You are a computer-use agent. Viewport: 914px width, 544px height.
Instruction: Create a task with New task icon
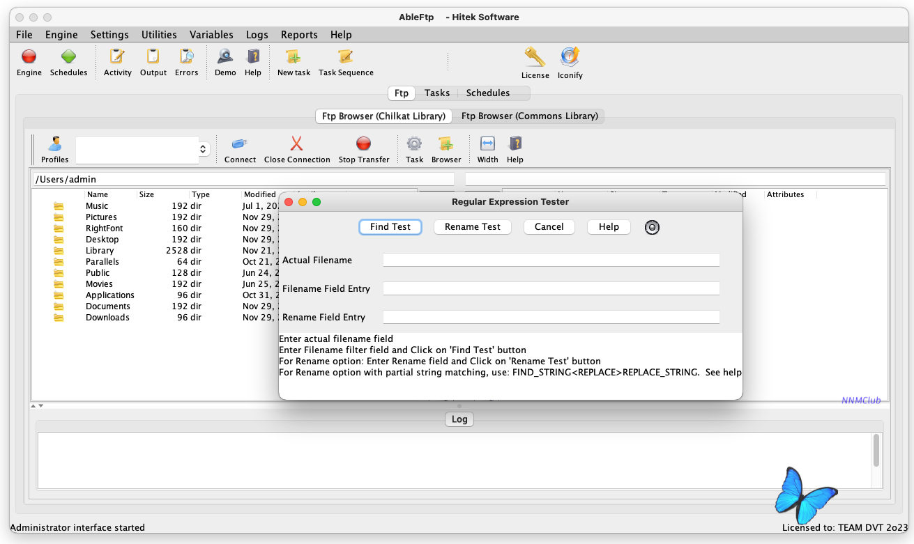(294, 56)
